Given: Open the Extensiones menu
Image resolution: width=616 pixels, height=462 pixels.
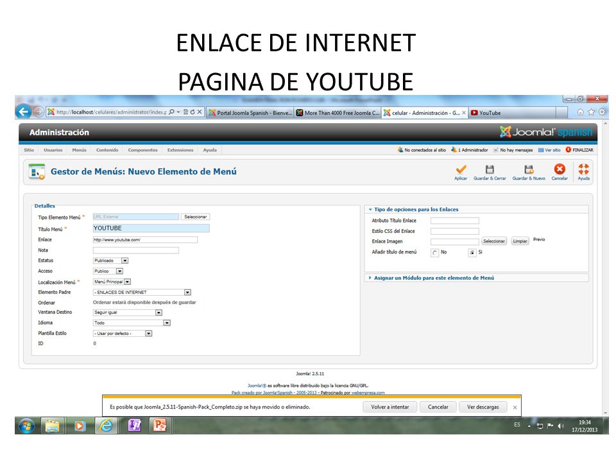Looking at the screenshot, I should [x=180, y=150].
